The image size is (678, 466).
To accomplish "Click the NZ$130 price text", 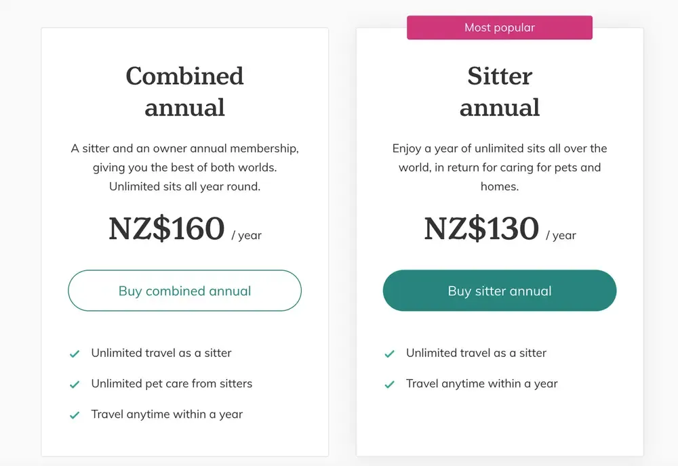I will point(481,228).
